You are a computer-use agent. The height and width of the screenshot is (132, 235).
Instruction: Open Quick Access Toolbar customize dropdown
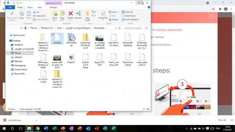click(x=21, y=3)
